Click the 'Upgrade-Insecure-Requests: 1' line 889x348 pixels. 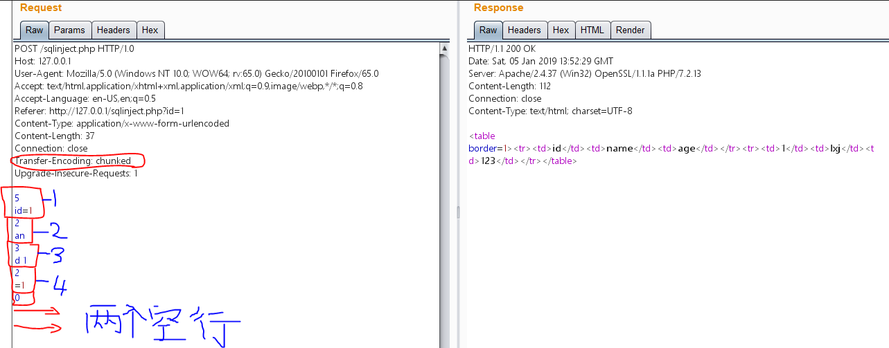point(76,173)
